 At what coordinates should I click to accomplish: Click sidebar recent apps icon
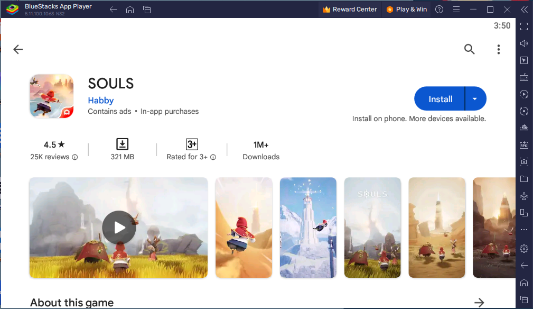(x=524, y=299)
